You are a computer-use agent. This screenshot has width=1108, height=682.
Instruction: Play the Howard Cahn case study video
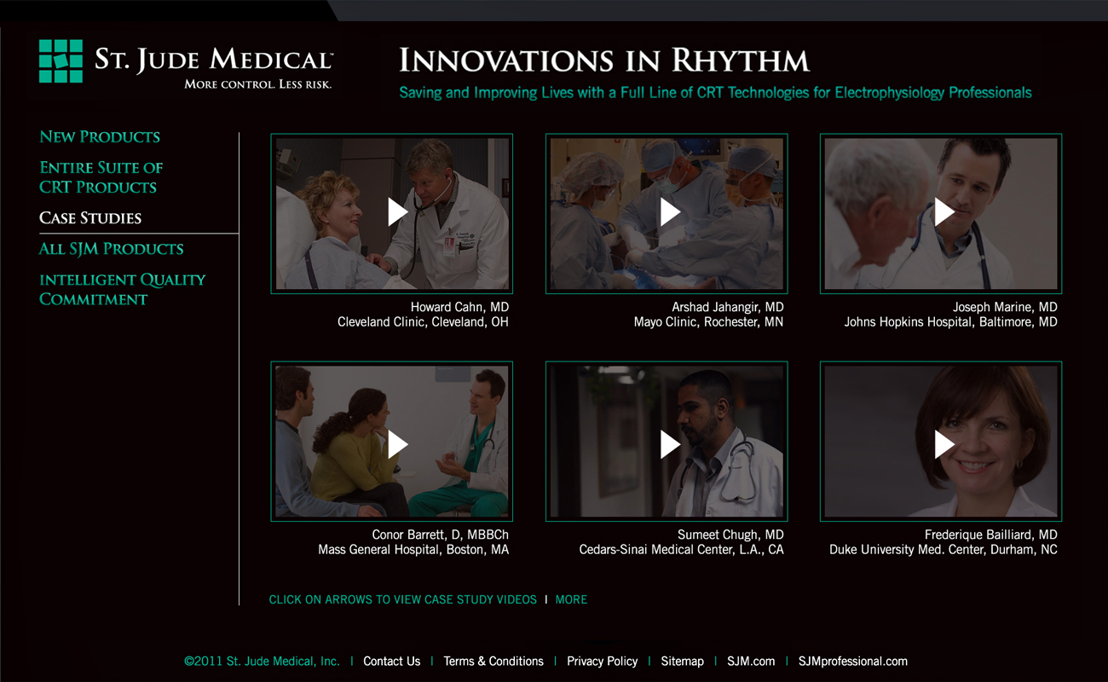click(x=397, y=212)
